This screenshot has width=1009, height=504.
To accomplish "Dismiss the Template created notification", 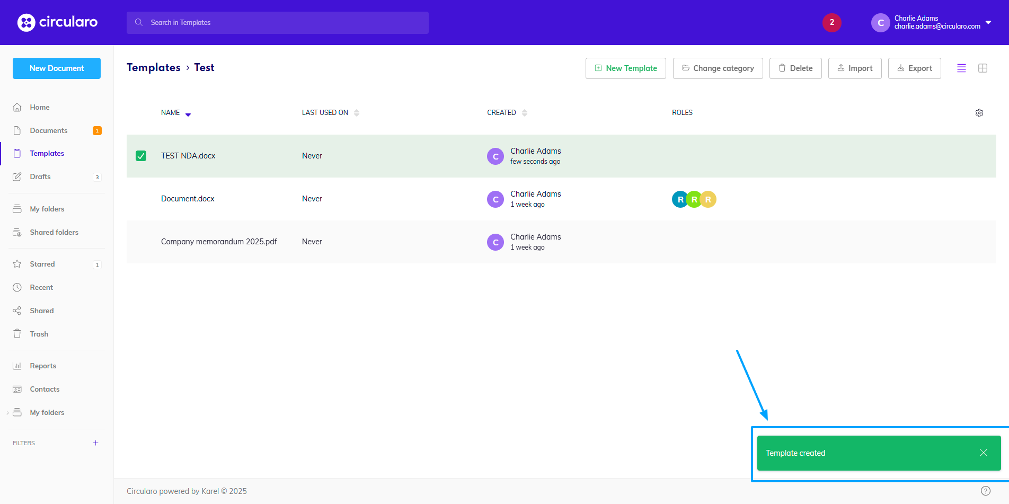I will point(983,453).
